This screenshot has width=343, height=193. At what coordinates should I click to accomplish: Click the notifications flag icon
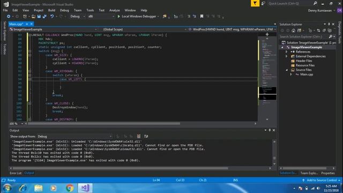click(255, 3)
